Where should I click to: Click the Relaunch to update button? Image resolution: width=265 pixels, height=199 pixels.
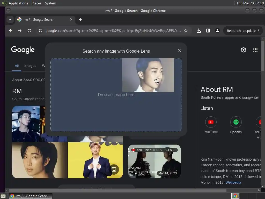pyautogui.click(x=241, y=31)
